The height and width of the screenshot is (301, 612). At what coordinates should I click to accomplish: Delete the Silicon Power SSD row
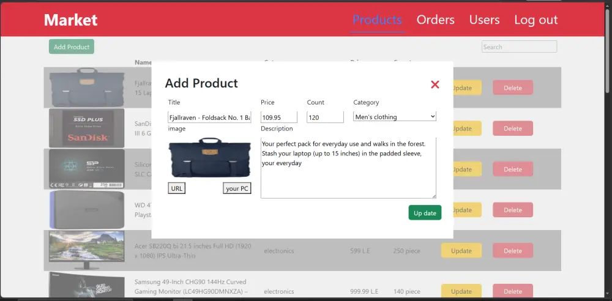(x=513, y=169)
